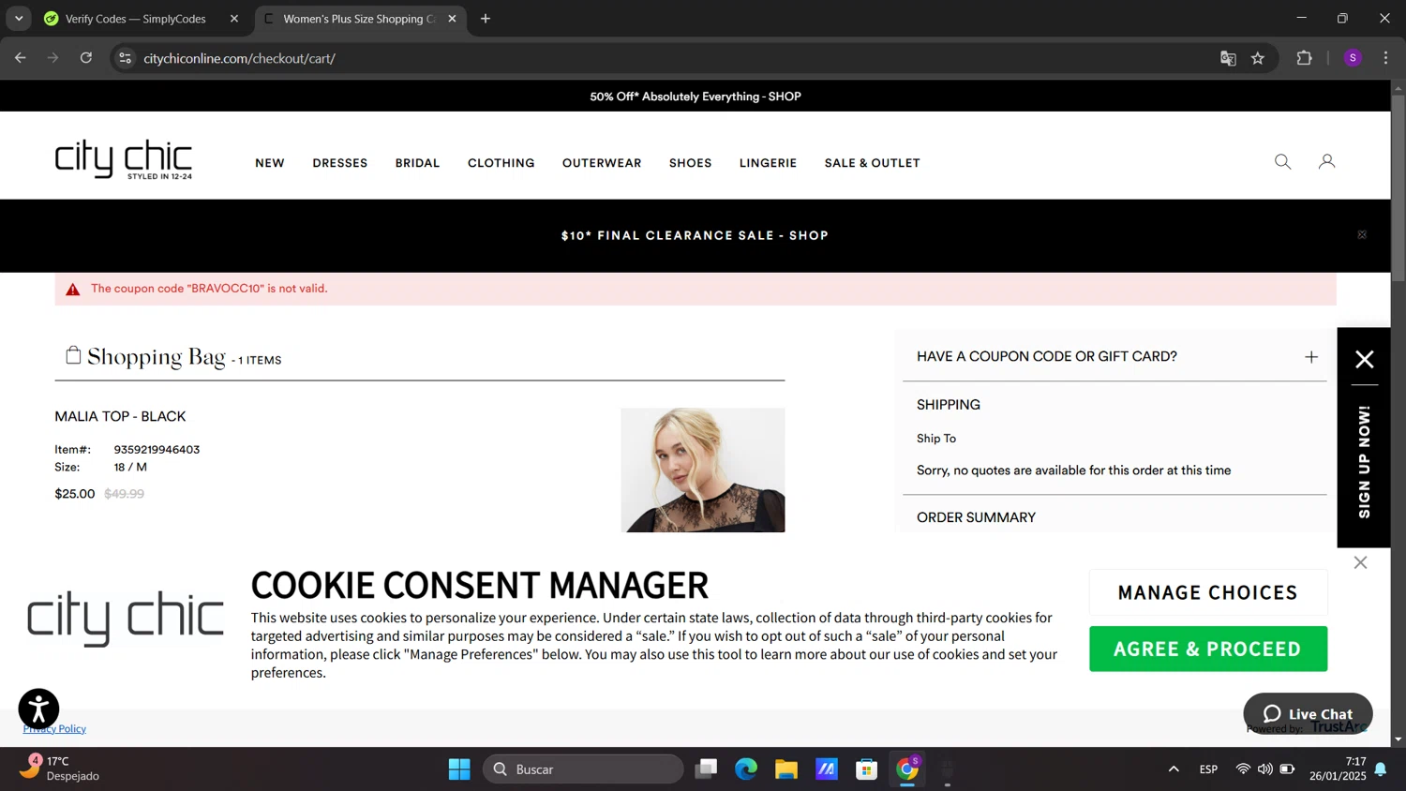Click the vertical SIGN UP NOW! label
1406x791 pixels.
click(1364, 462)
